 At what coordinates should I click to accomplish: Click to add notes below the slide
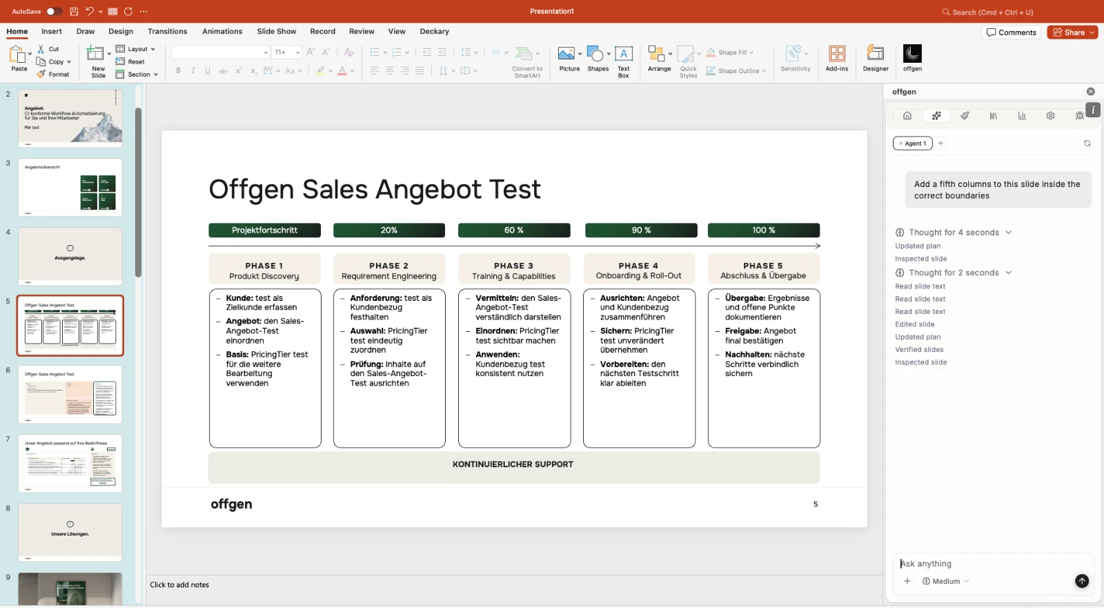pyautogui.click(x=179, y=585)
